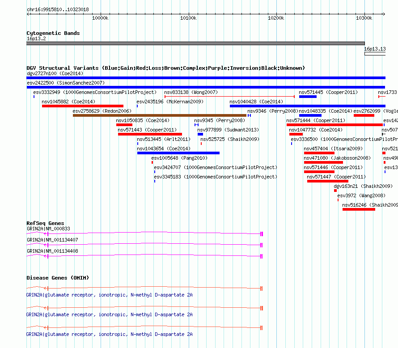
Task: Select the 16p13.13 cytogenetic band box
Action: pyautogui.click(x=375, y=54)
